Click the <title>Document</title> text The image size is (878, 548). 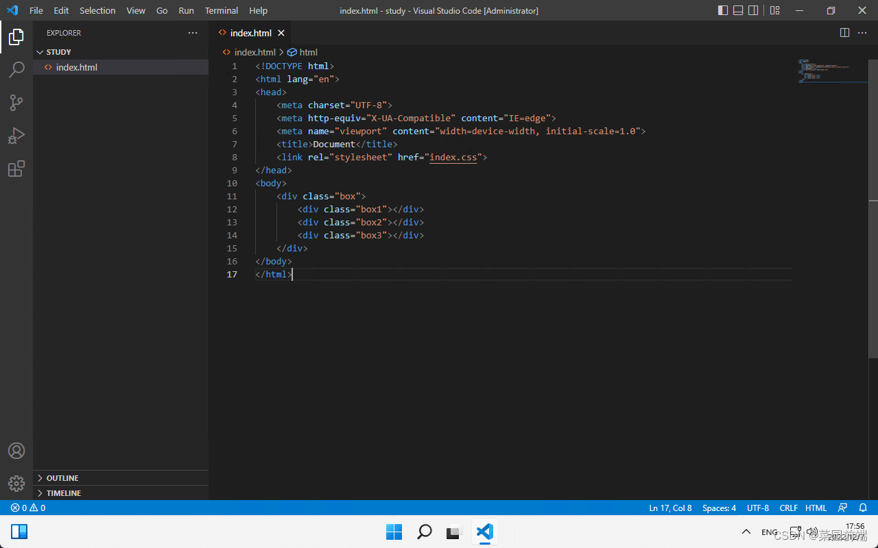(x=337, y=144)
